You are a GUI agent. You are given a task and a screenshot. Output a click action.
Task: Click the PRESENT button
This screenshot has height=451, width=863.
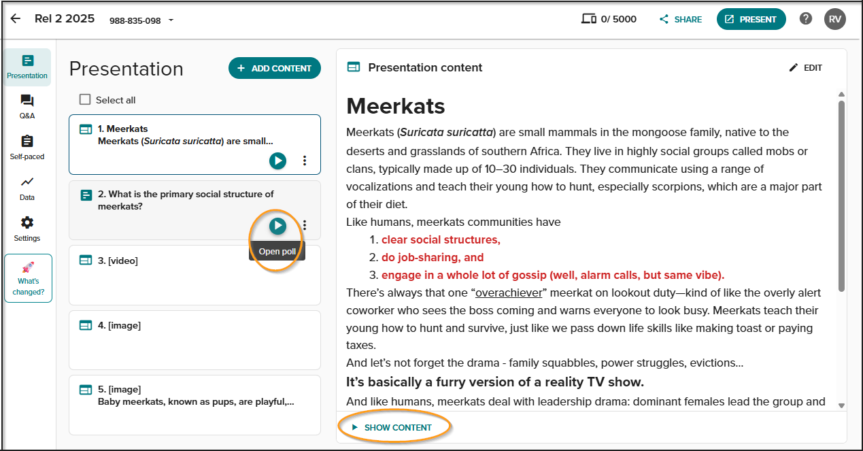[751, 19]
